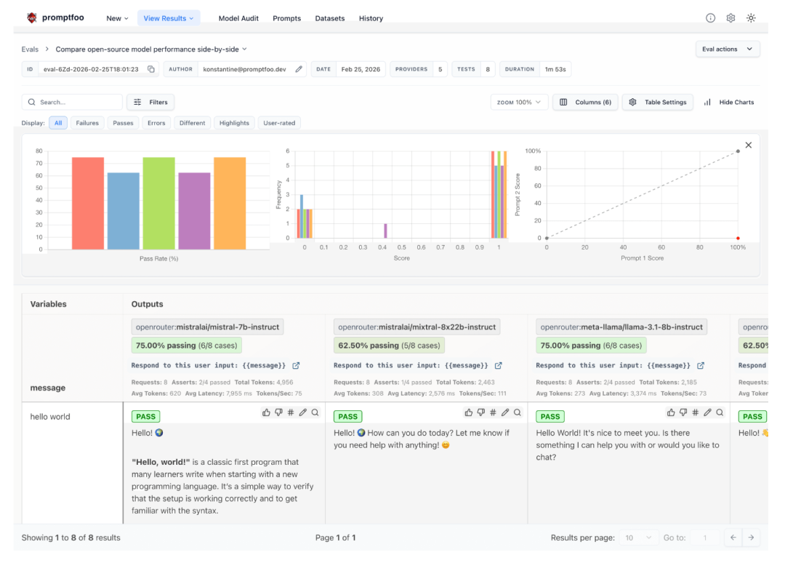Screen dimensions: 785x563
Task: Open the settings gear in top bar
Action: point(730,18)
